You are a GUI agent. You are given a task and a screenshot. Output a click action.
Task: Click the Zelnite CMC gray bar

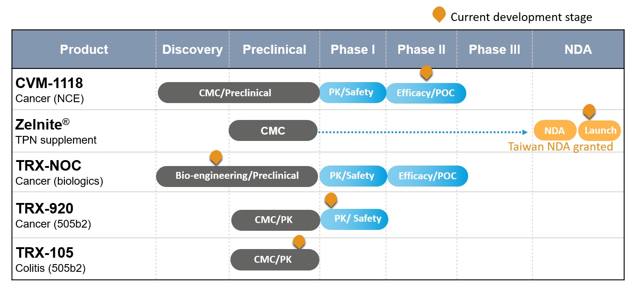tap(273, 131)
